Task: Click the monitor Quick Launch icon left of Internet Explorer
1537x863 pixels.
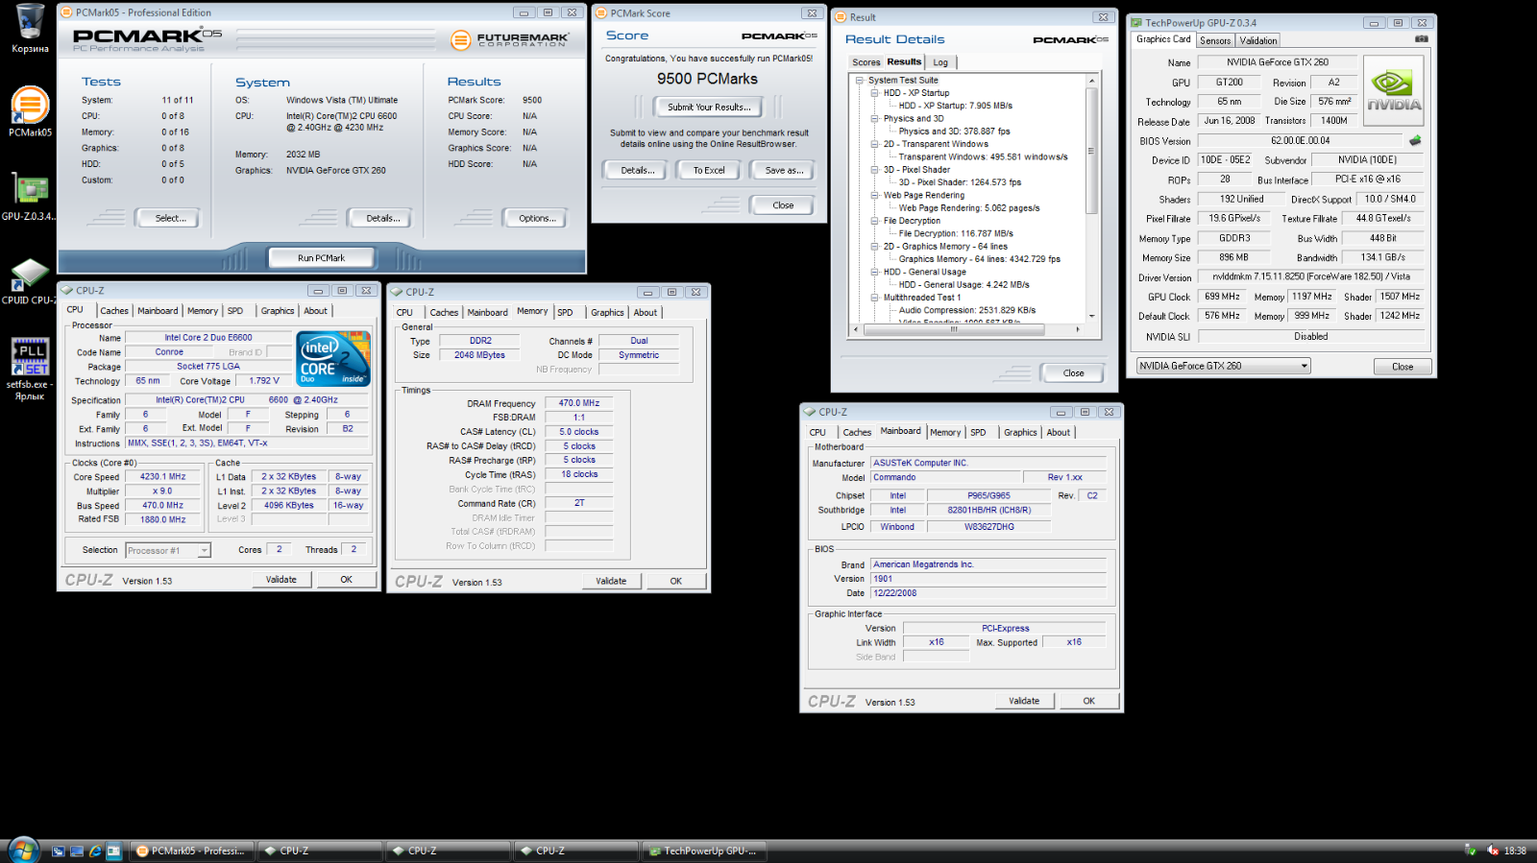Action: 77,851
